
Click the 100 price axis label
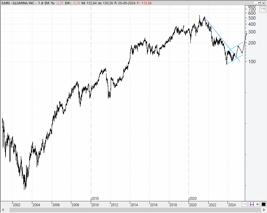coord(252,62)
